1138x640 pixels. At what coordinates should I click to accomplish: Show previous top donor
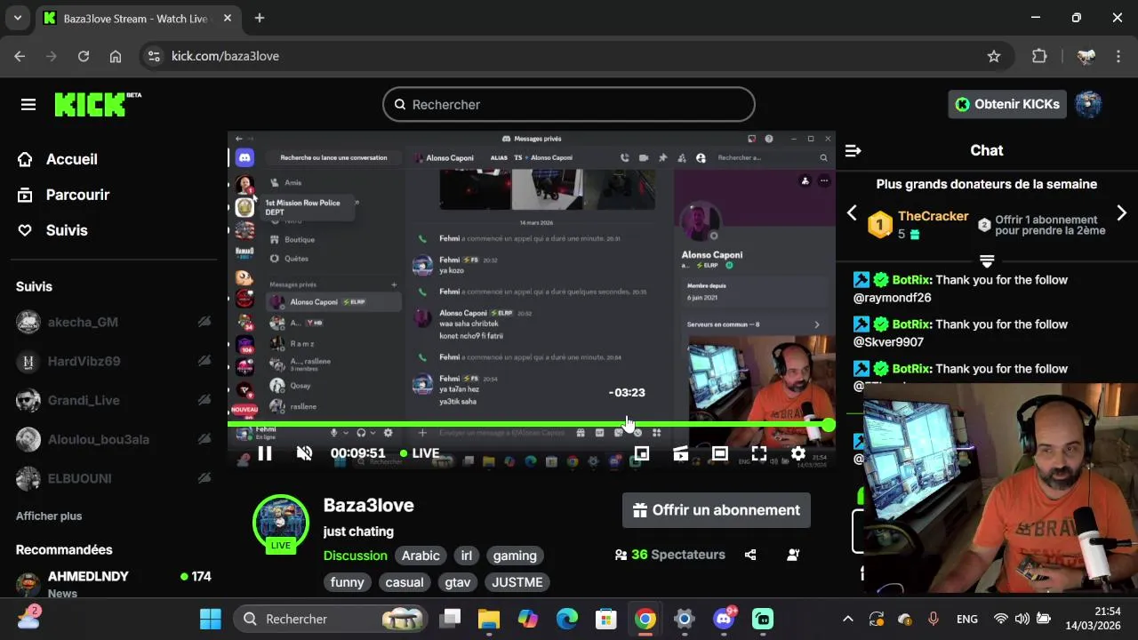[x=852, y=213]
